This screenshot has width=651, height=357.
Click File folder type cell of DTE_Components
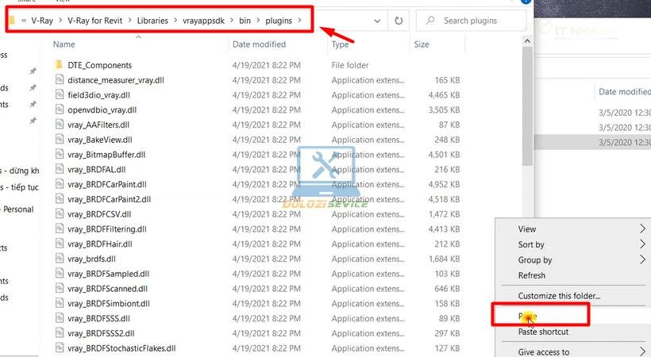[x=350, y=65]
